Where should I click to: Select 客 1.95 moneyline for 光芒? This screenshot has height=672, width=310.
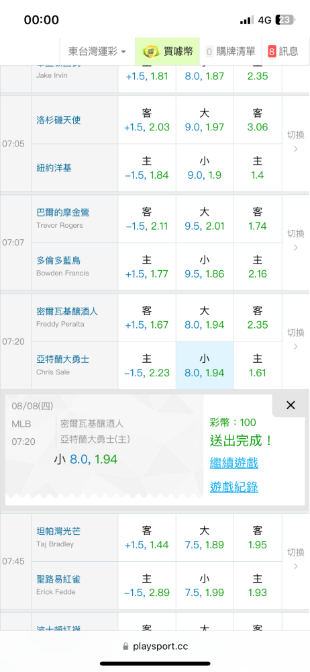click(x=258, y=538)
